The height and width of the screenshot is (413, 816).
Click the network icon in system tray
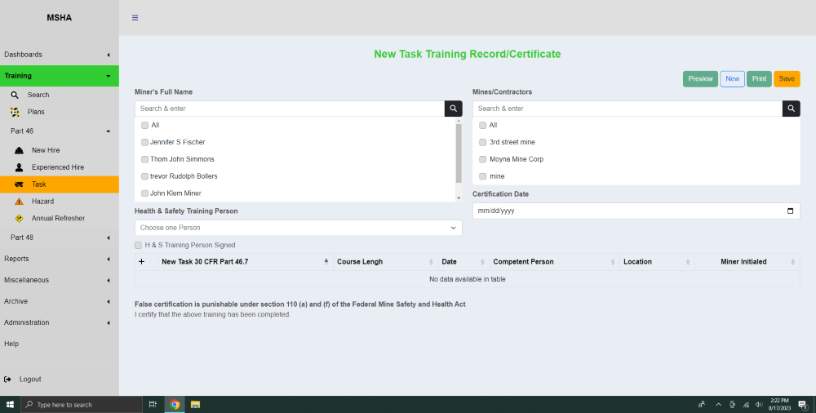[x=746, y=404]
